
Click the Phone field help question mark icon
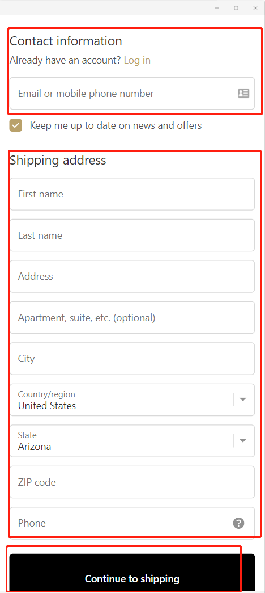238,523
